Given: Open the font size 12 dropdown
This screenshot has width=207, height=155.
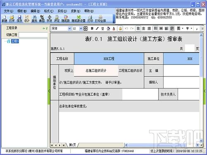Looking at the screenshot, I should (81, 29).
